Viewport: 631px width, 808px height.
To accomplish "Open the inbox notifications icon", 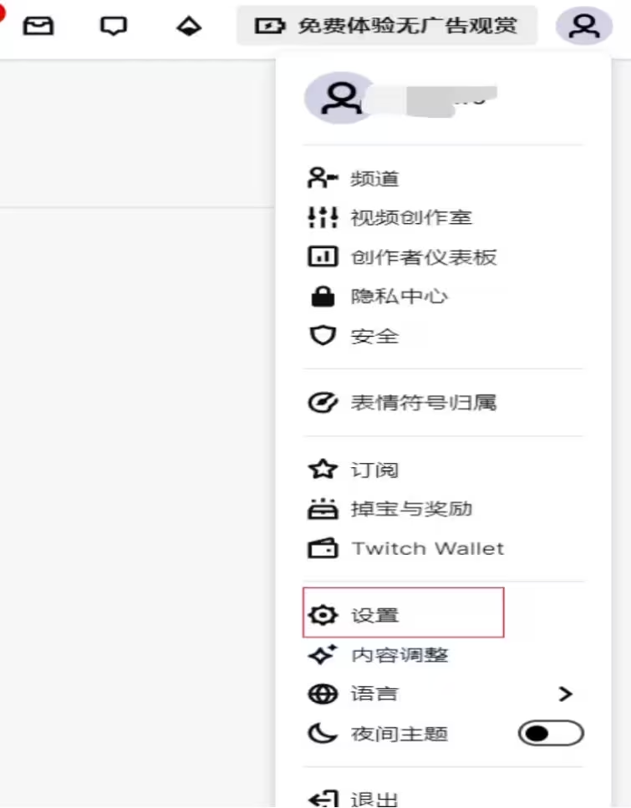I will tap(38, 25).
